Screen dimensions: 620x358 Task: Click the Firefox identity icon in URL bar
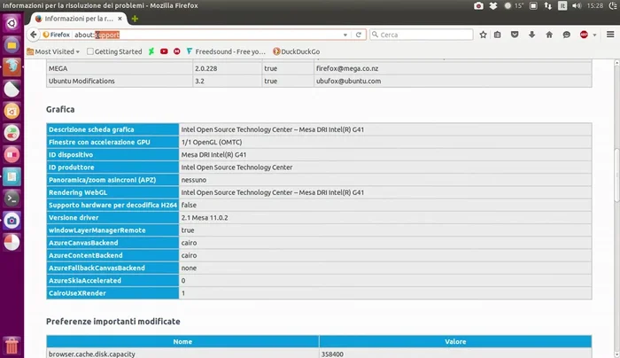coord(56,35)
